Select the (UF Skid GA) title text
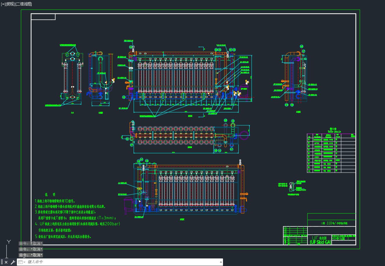 pyautogui.click(x=321, y=242)
